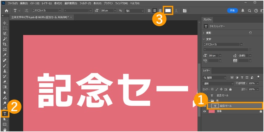Select the Eyedropper tool
This screenshot has width=264, height=132.
pyautogui.click(x=5, y=55)
